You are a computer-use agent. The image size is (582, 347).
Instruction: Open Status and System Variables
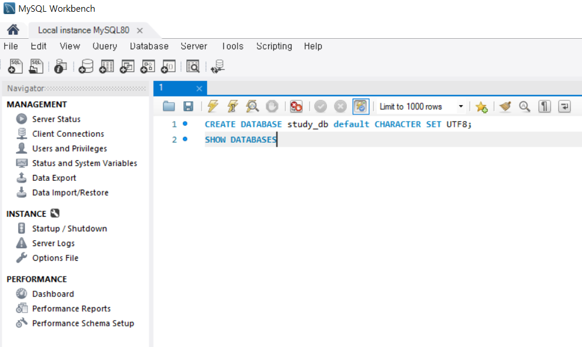coord(85,163)
